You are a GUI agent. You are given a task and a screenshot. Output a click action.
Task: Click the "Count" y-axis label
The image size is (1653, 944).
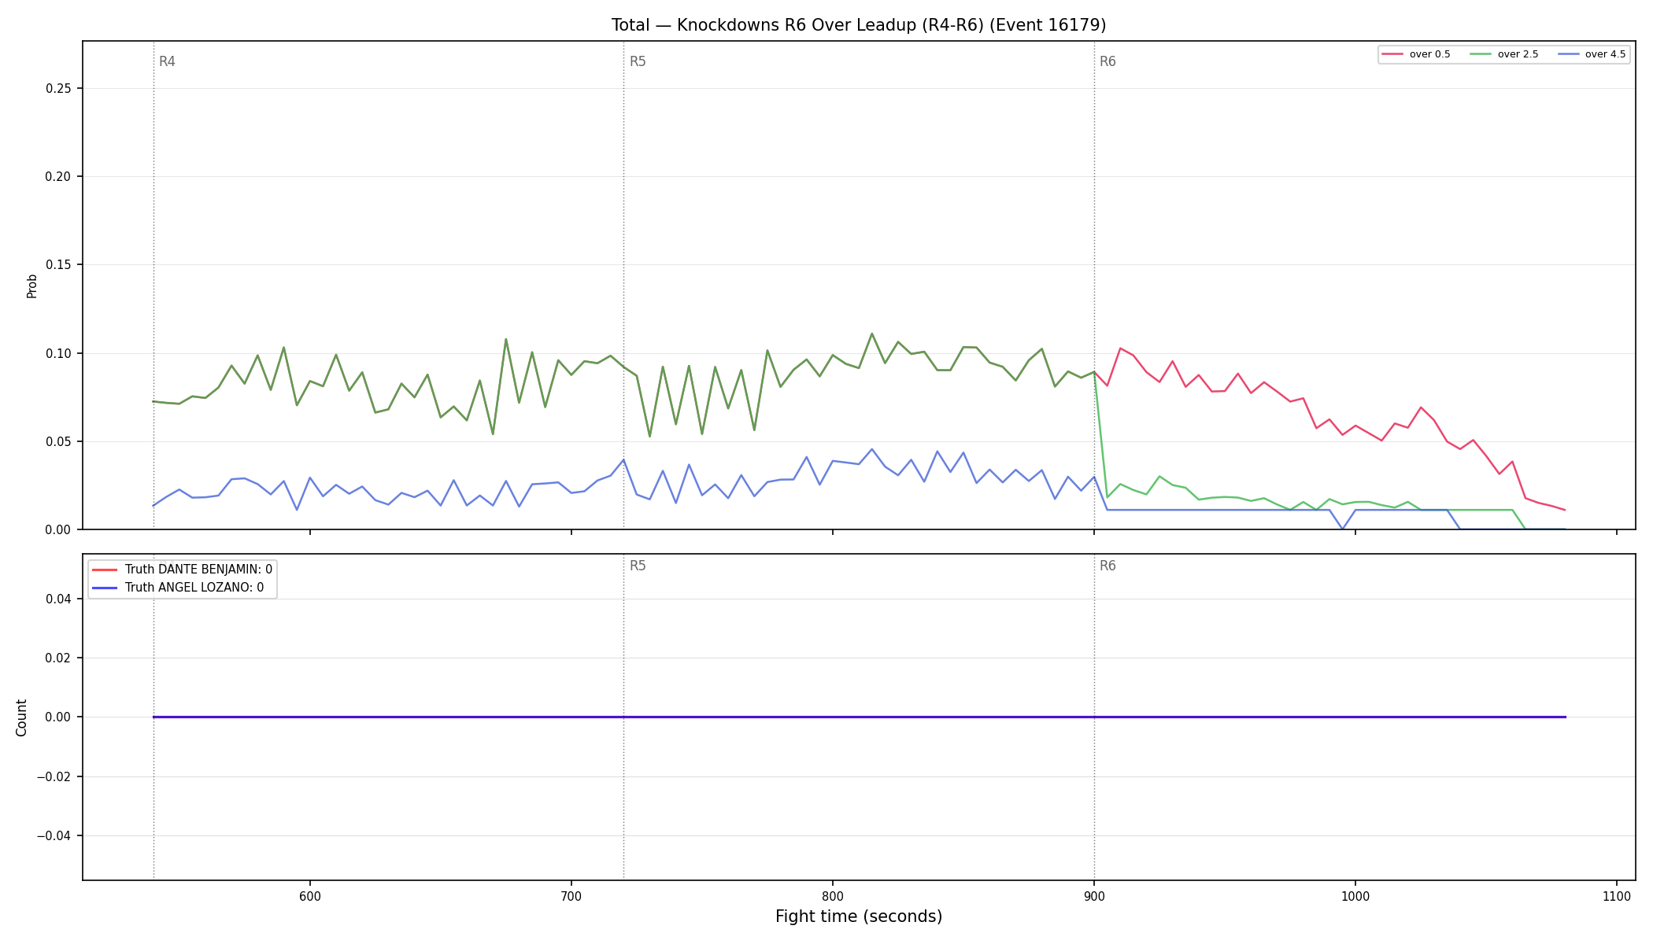(21, 717)
